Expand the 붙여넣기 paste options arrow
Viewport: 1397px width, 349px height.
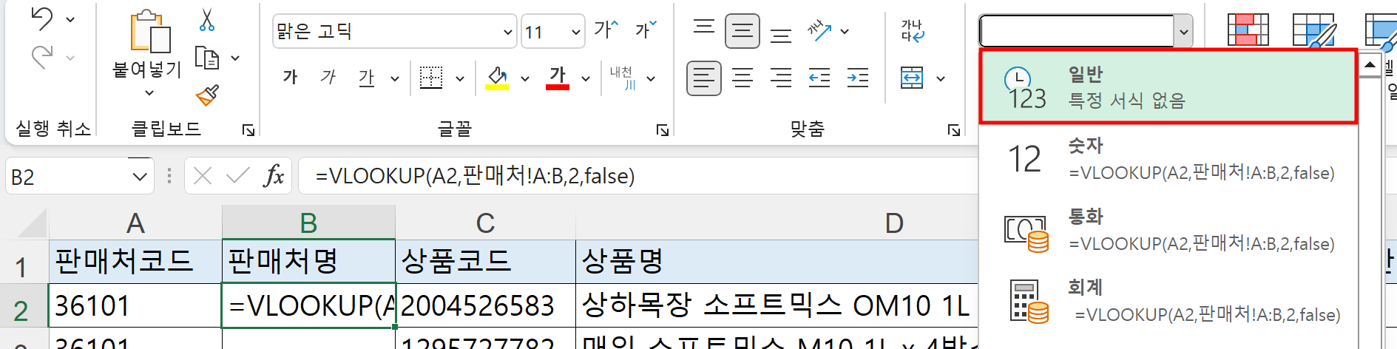tap(149, 92)
